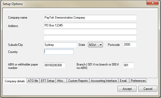
Task: Click the Setup Options window title
Action: point(13,4)
